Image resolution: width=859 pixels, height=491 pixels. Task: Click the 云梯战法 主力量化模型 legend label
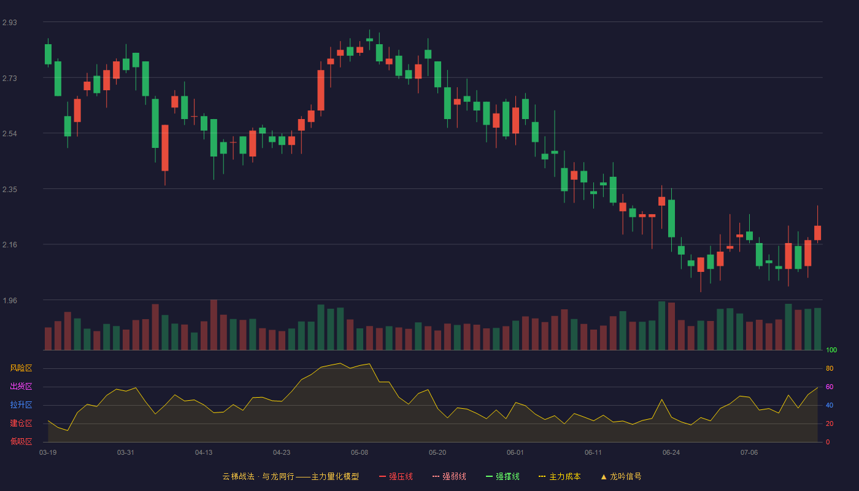(290, 476)
